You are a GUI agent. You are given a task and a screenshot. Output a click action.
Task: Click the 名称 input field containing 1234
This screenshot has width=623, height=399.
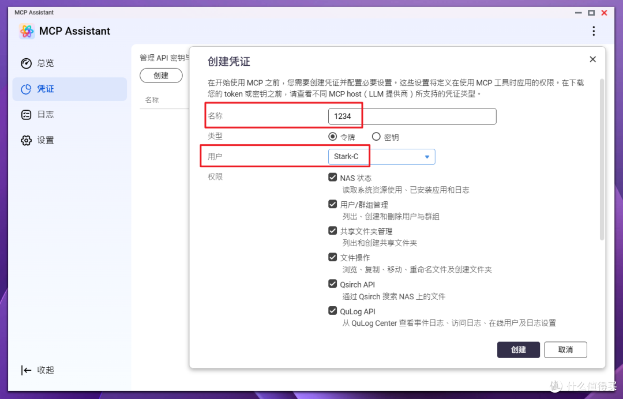pyautogui.click(x=412, y=116)
